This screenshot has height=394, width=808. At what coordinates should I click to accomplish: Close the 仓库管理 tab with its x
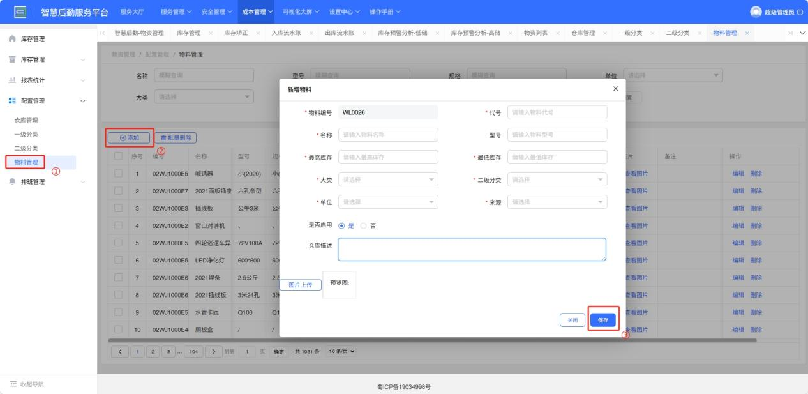(605, 33)
